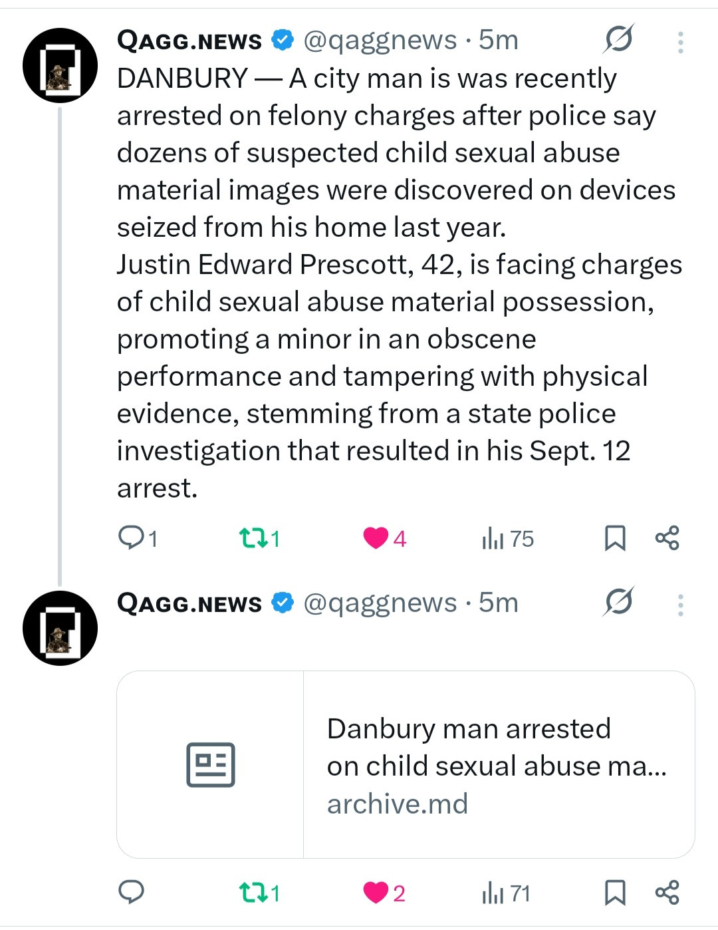
Task: View analytics showing 75 views
Action: tap(493, 538)
